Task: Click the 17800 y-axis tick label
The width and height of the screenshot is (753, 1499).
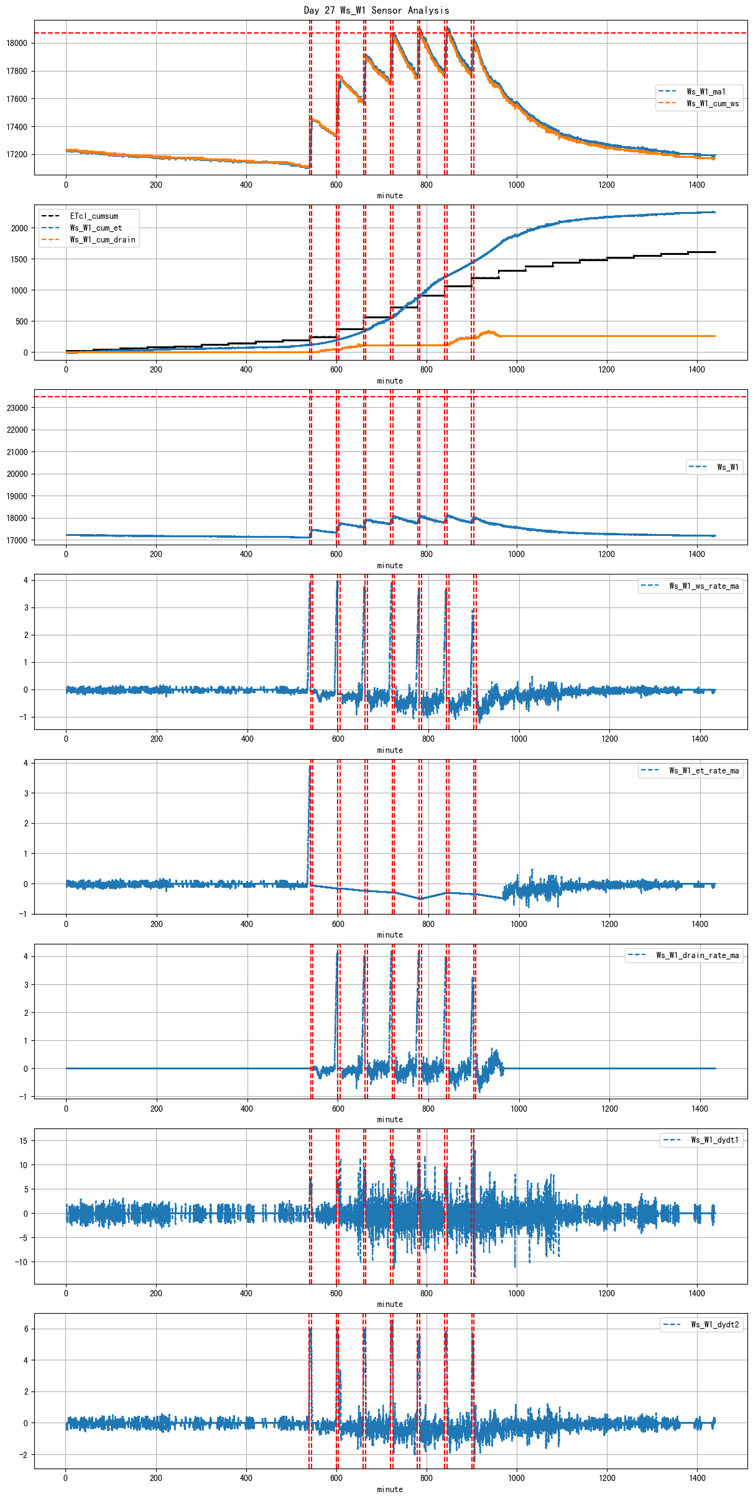Action: [17, 71]
